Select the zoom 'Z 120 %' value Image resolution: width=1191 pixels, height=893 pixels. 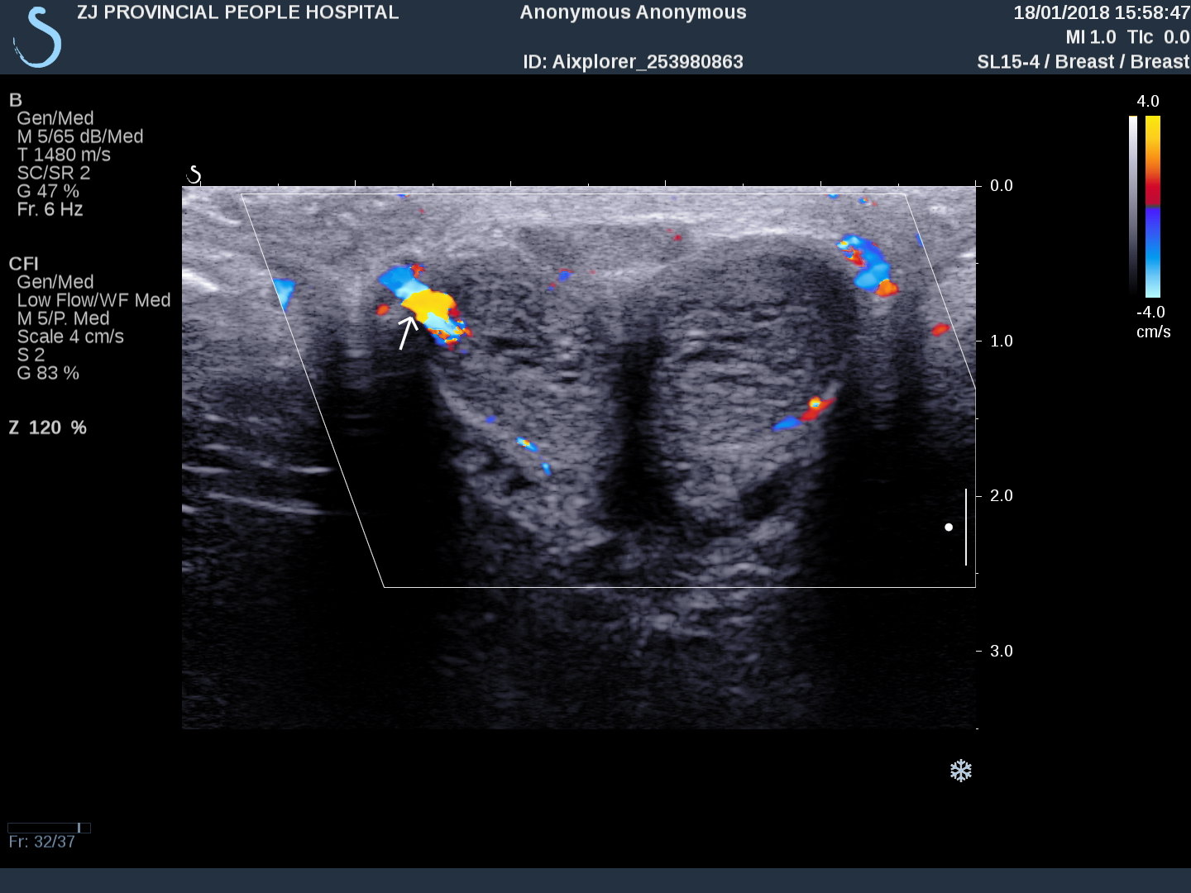tap(48, 427)
